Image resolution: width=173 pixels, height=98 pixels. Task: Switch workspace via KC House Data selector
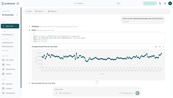pos(10,15)
